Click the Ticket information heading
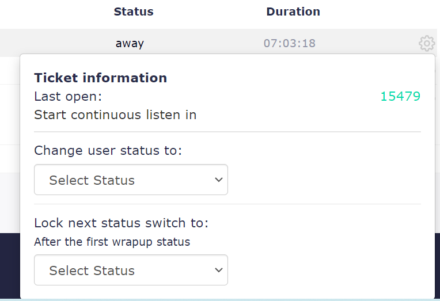The height and width of the screenshot is (301, 440). click(100, 78)
